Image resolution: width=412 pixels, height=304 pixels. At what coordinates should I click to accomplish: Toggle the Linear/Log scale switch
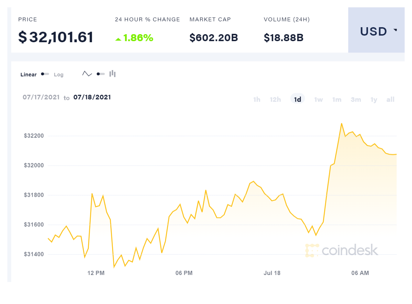(45, 74)
